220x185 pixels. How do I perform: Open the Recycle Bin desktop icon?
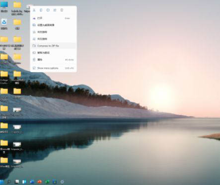click(4, 24)
